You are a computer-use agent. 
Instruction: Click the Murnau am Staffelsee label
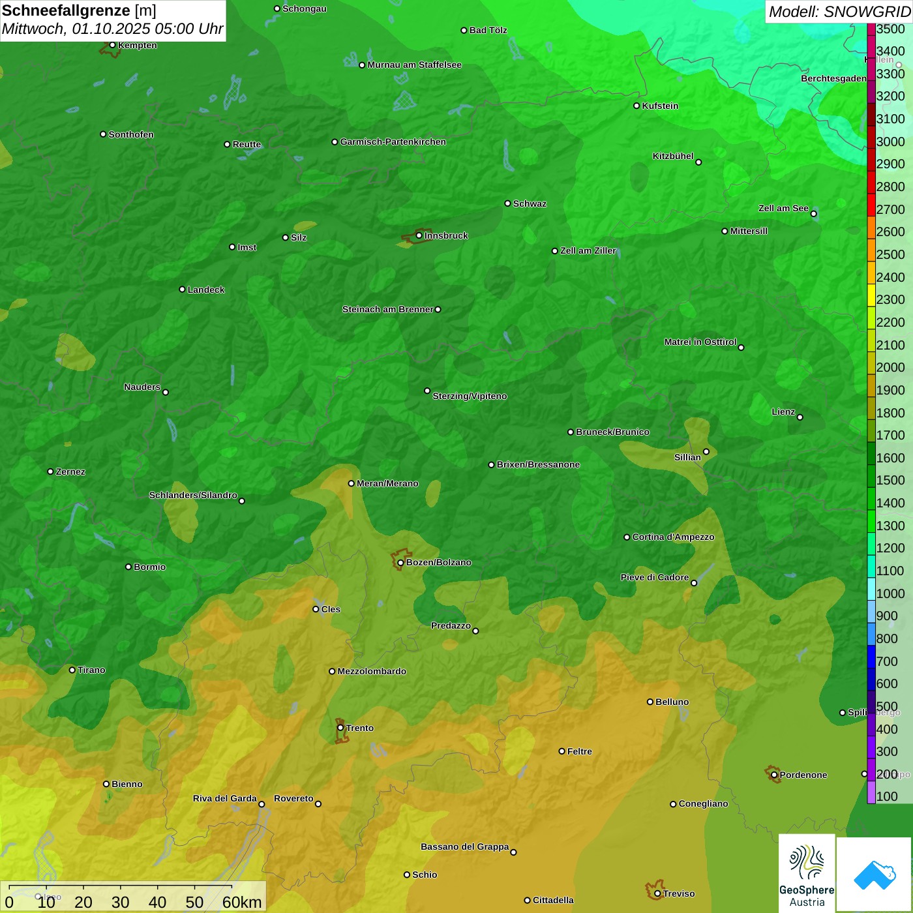414,65
